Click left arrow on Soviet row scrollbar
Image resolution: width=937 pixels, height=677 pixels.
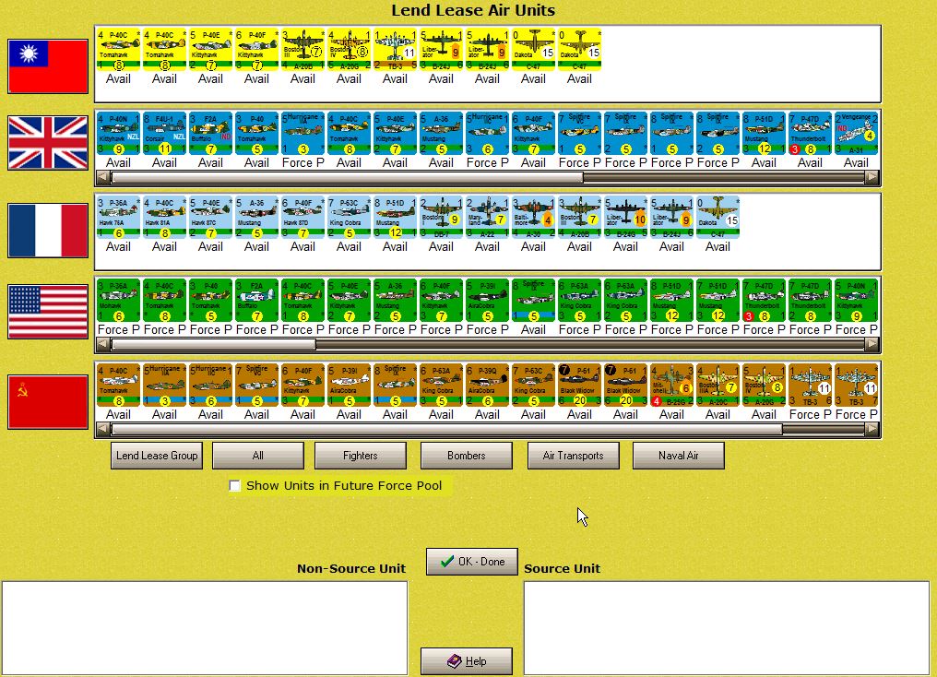pos(102,429)
